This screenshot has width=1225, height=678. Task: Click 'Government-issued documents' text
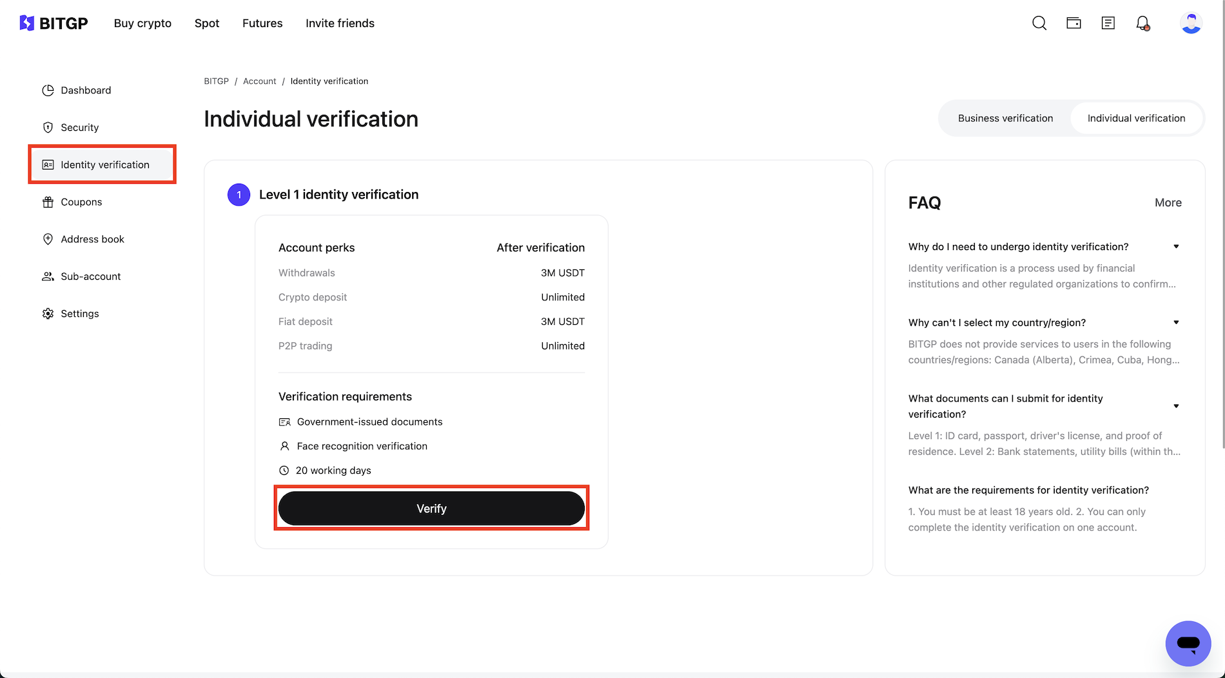click(369, 422)
